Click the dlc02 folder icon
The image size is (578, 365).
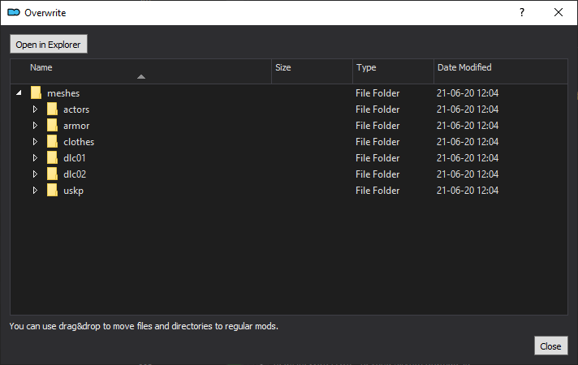click(x=52, y=174)
